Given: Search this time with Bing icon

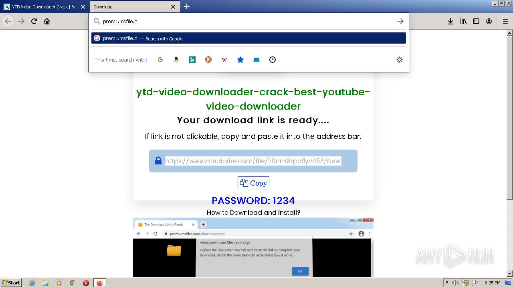Looking at the screenshot, I should 192,60.
